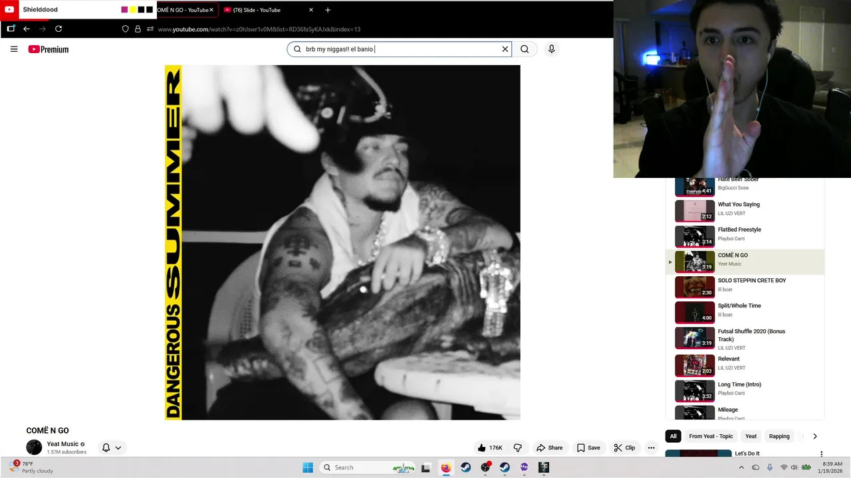The height and width of the screenshot is (478, 851).
Task: Play Futsal Shuffle 2020 (Bonus Track)
Action: tap(745, 338)
